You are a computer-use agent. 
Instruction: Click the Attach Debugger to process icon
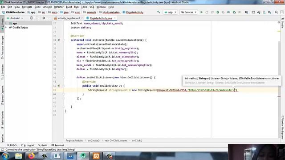(234, 12)
